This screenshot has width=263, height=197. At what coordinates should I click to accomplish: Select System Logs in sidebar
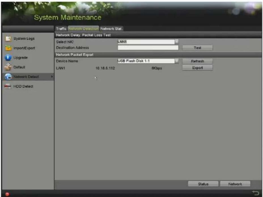click(24, 39)
